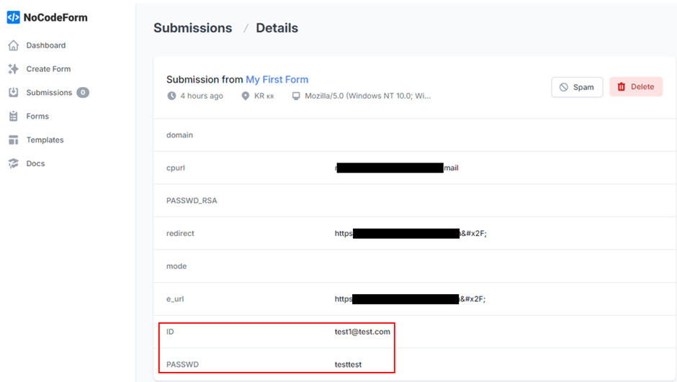Image resolution: width=677 pixels, height=382 pixels.
Task: Click the monitor icon beside Mozilla user agent
Action: [296, 96]
